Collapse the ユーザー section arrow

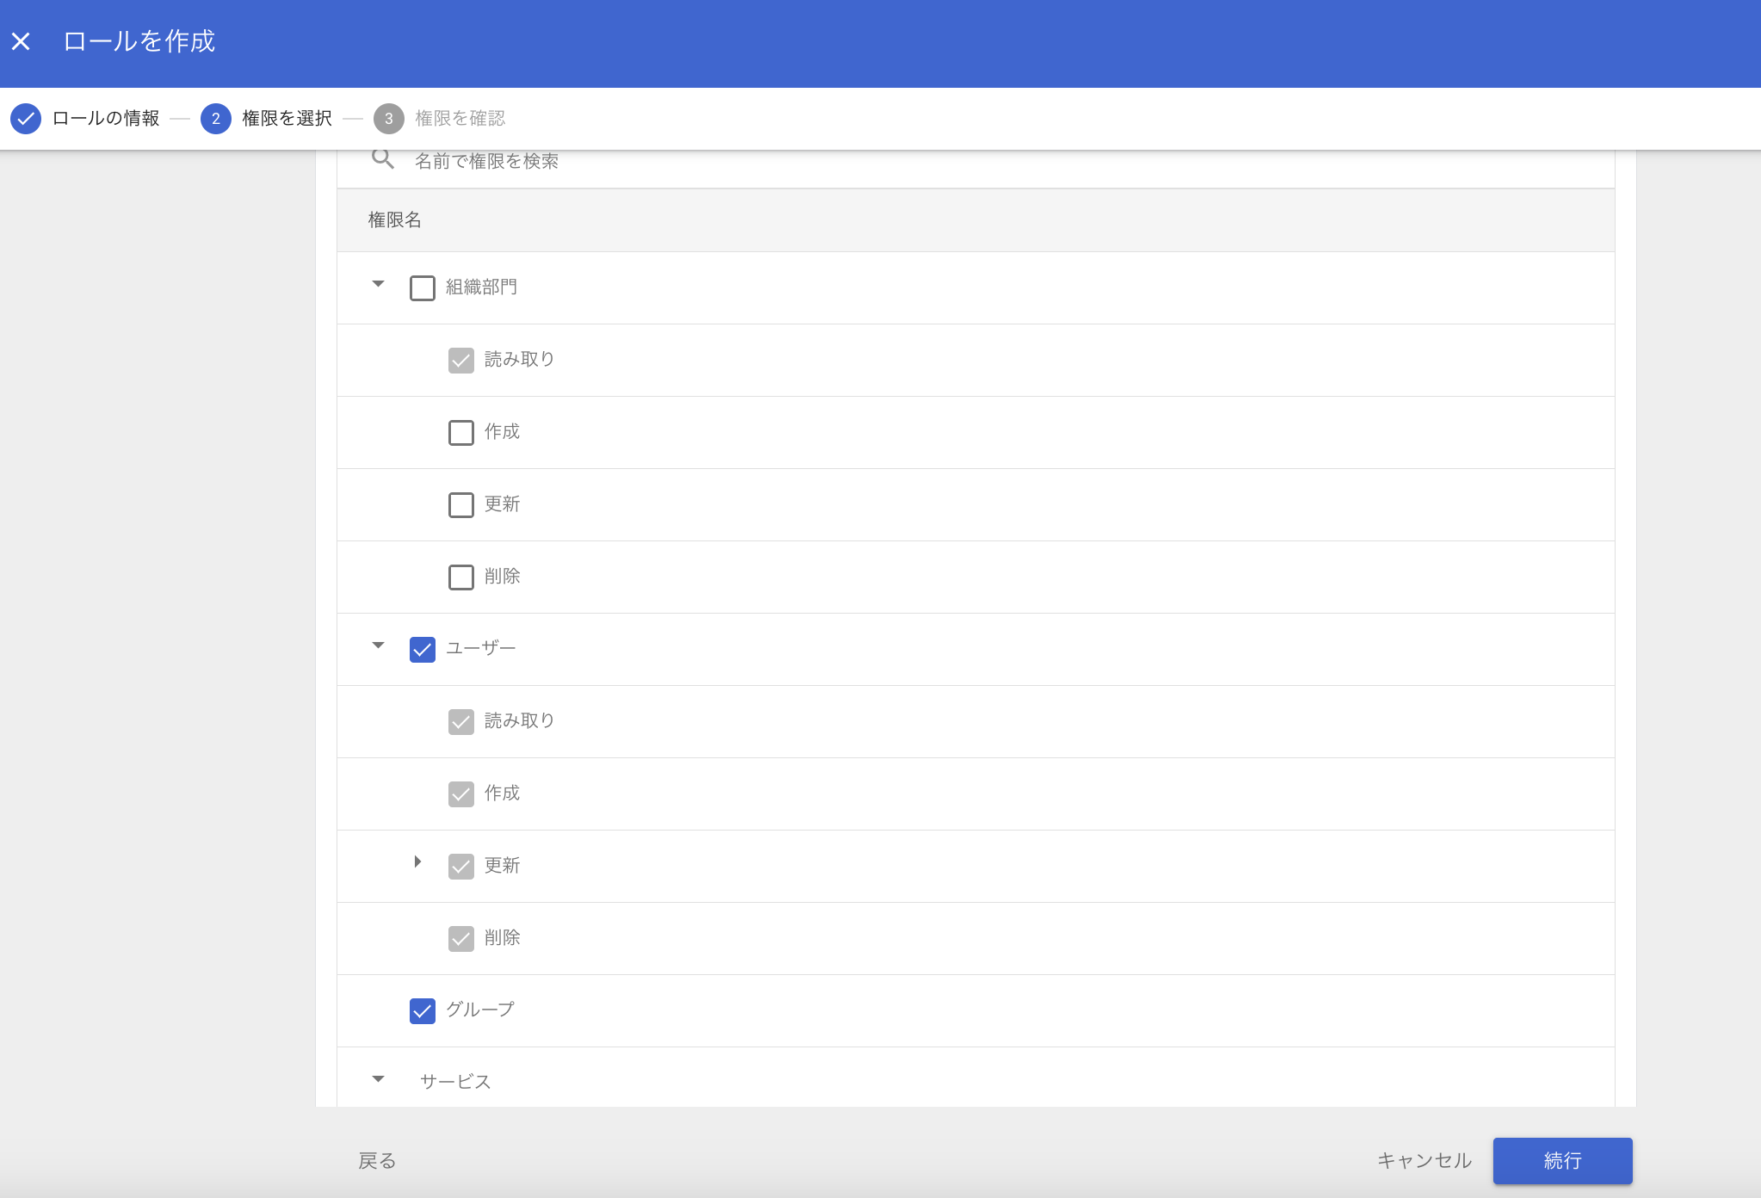378,645
